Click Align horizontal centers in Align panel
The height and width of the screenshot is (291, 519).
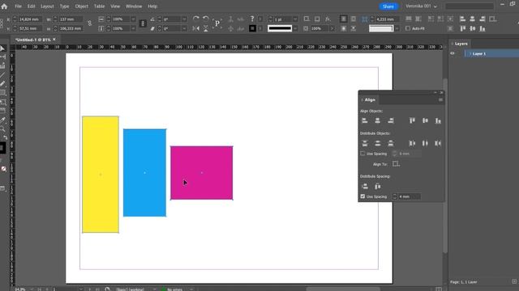click(378, 120)
